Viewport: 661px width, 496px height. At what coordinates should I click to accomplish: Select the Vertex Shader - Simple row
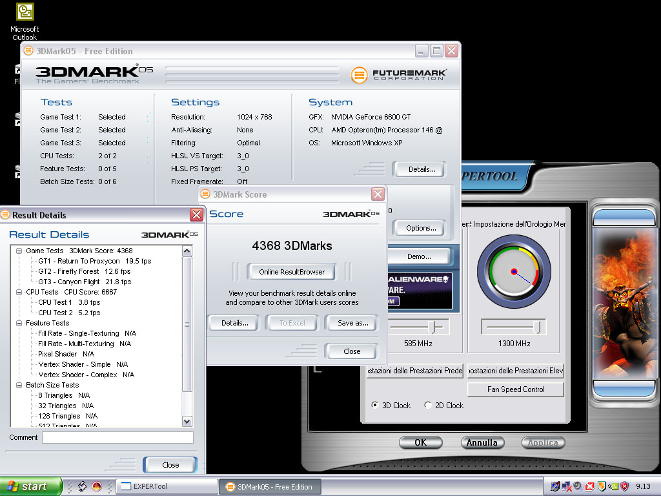[83, 364]
